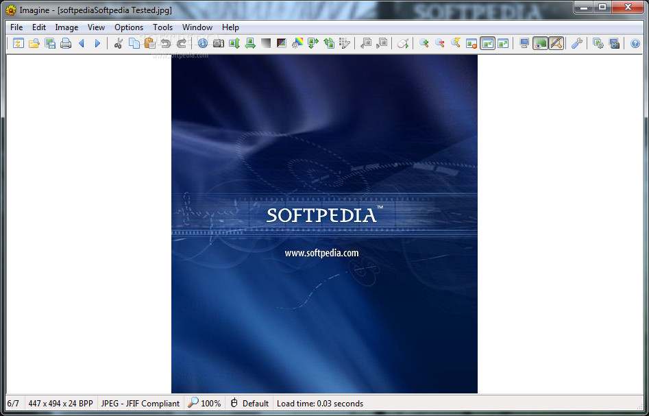The image size is (649, 416).
Task: Copy image with the Copy icon
Action: [134, 43]
